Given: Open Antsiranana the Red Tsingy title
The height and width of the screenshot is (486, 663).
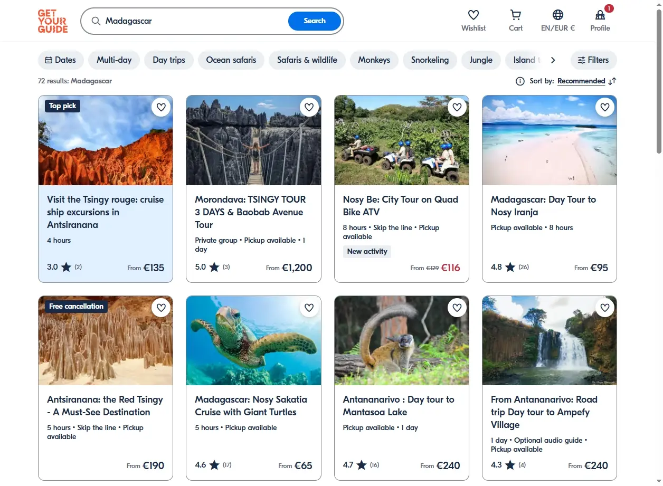Looking at the screenshot, I should tap(105, 406).
